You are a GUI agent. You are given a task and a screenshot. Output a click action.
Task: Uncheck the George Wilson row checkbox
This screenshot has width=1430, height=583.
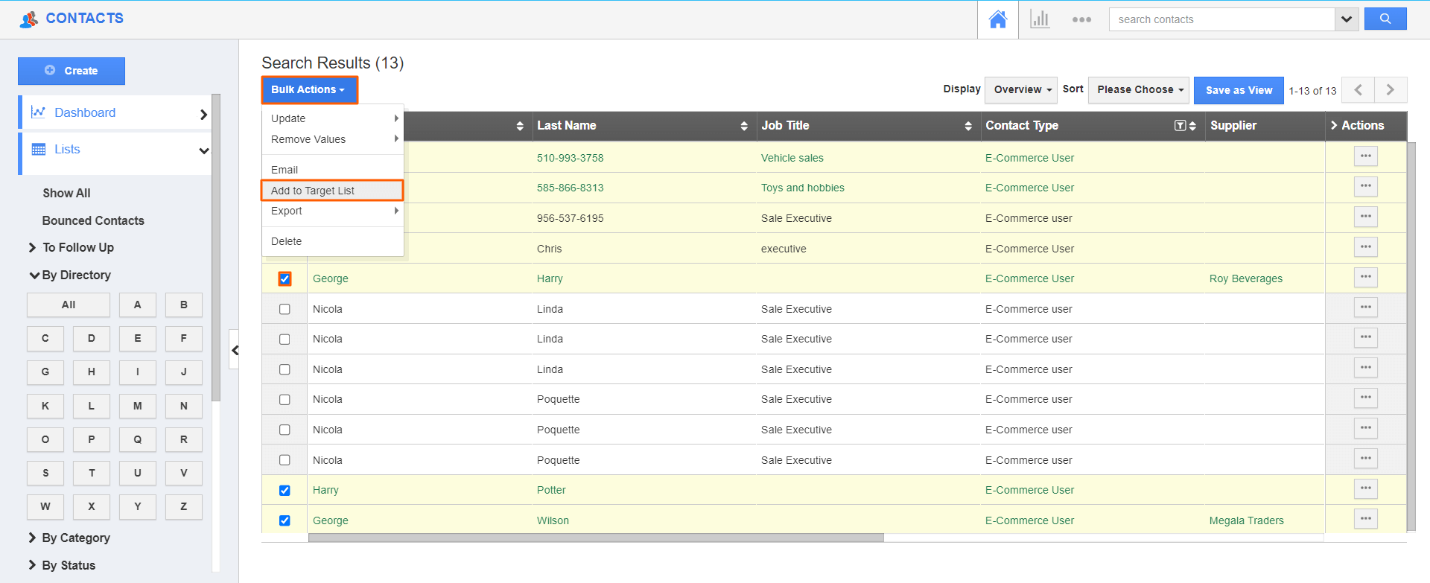285,520
